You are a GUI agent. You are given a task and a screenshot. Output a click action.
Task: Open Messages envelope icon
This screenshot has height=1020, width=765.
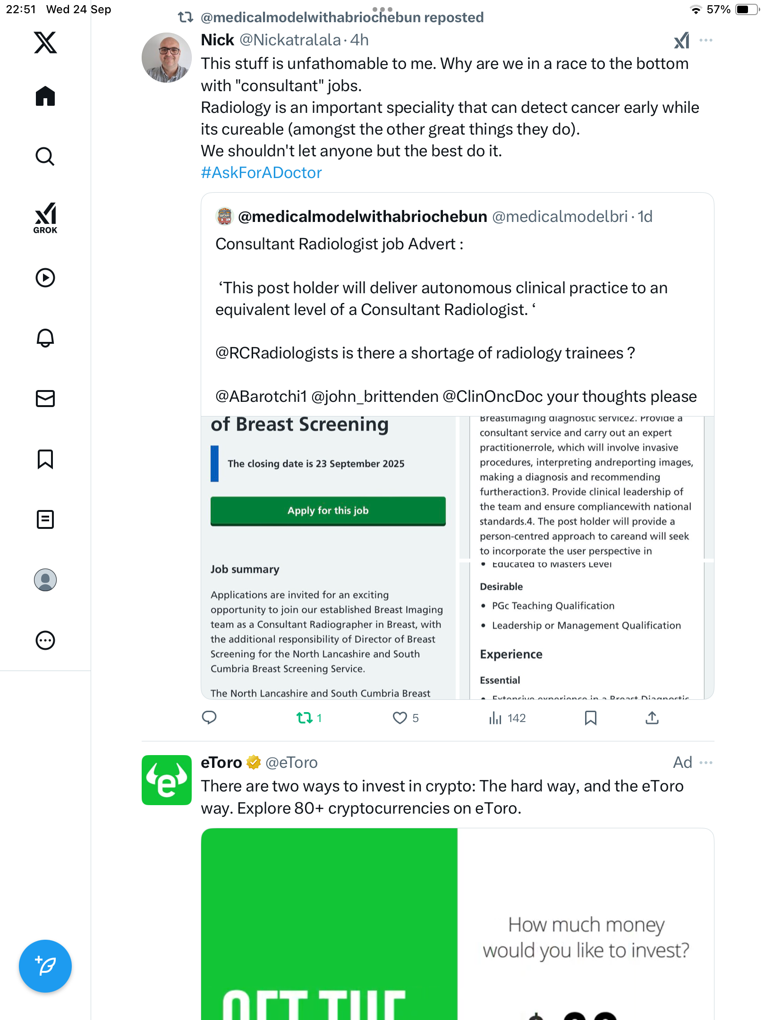45,399
